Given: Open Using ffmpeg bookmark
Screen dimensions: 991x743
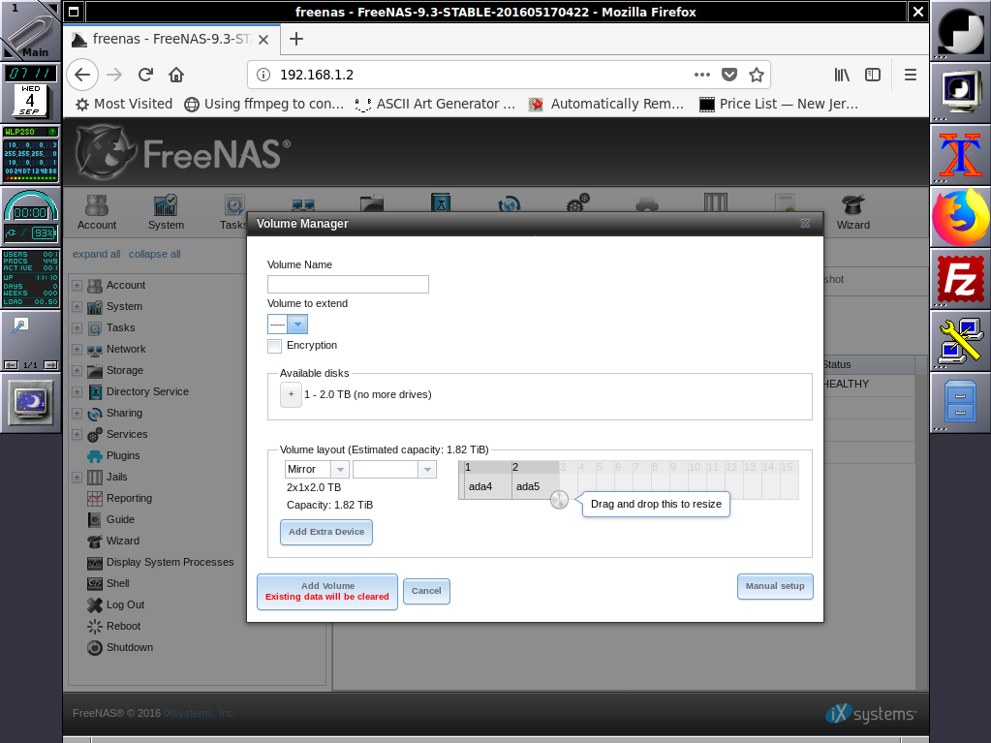Looking at the screenshot, I should pos(264,104).
